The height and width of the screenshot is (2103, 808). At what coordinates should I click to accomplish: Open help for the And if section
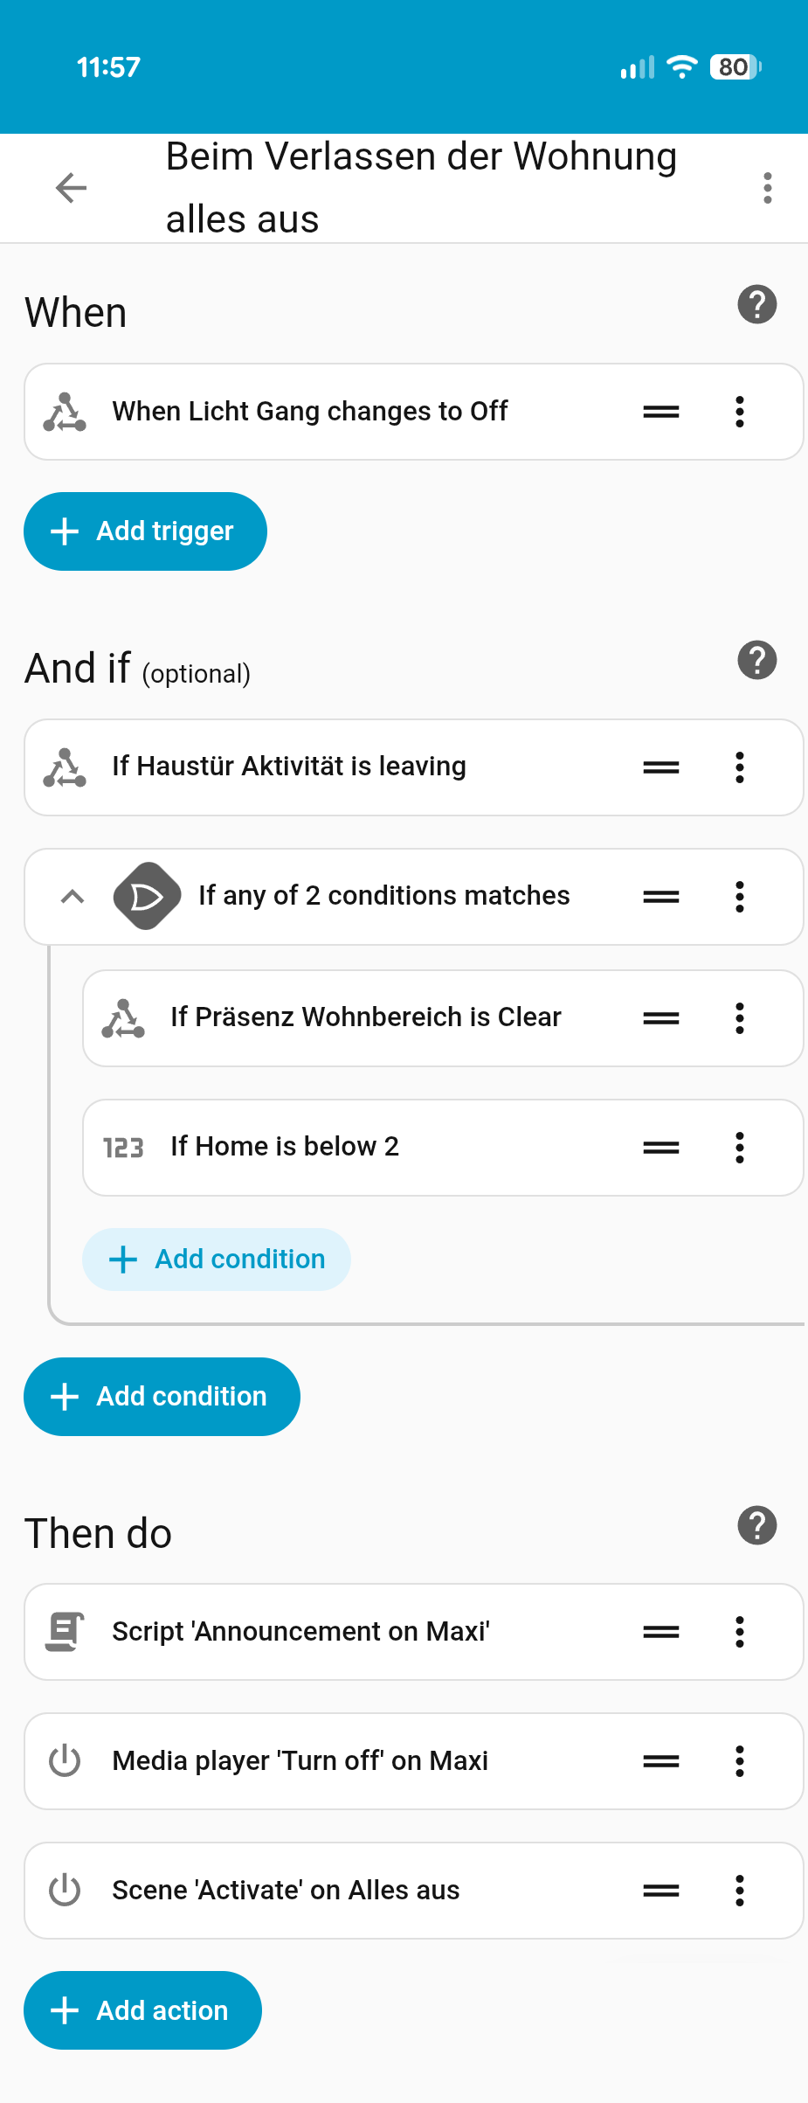(x=756, y=661)
